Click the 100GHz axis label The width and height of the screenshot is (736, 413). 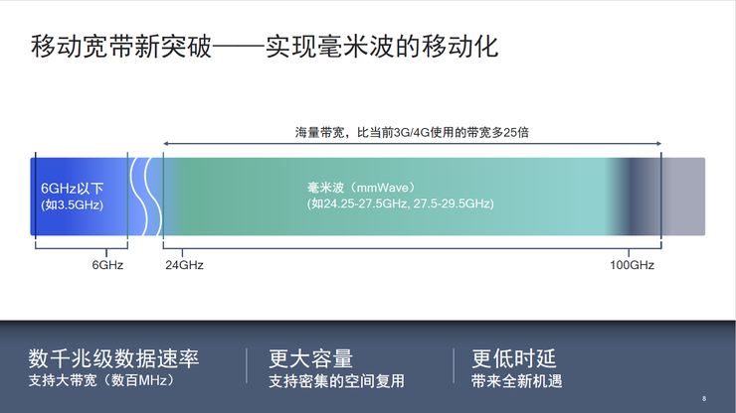[x=633, y=265]
